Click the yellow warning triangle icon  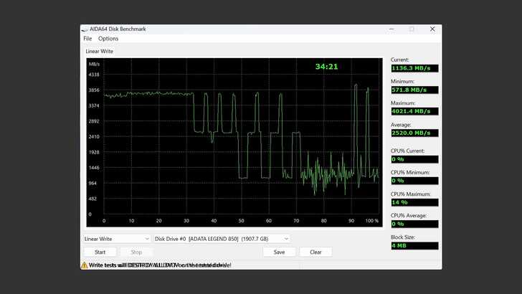pos(84,265)
